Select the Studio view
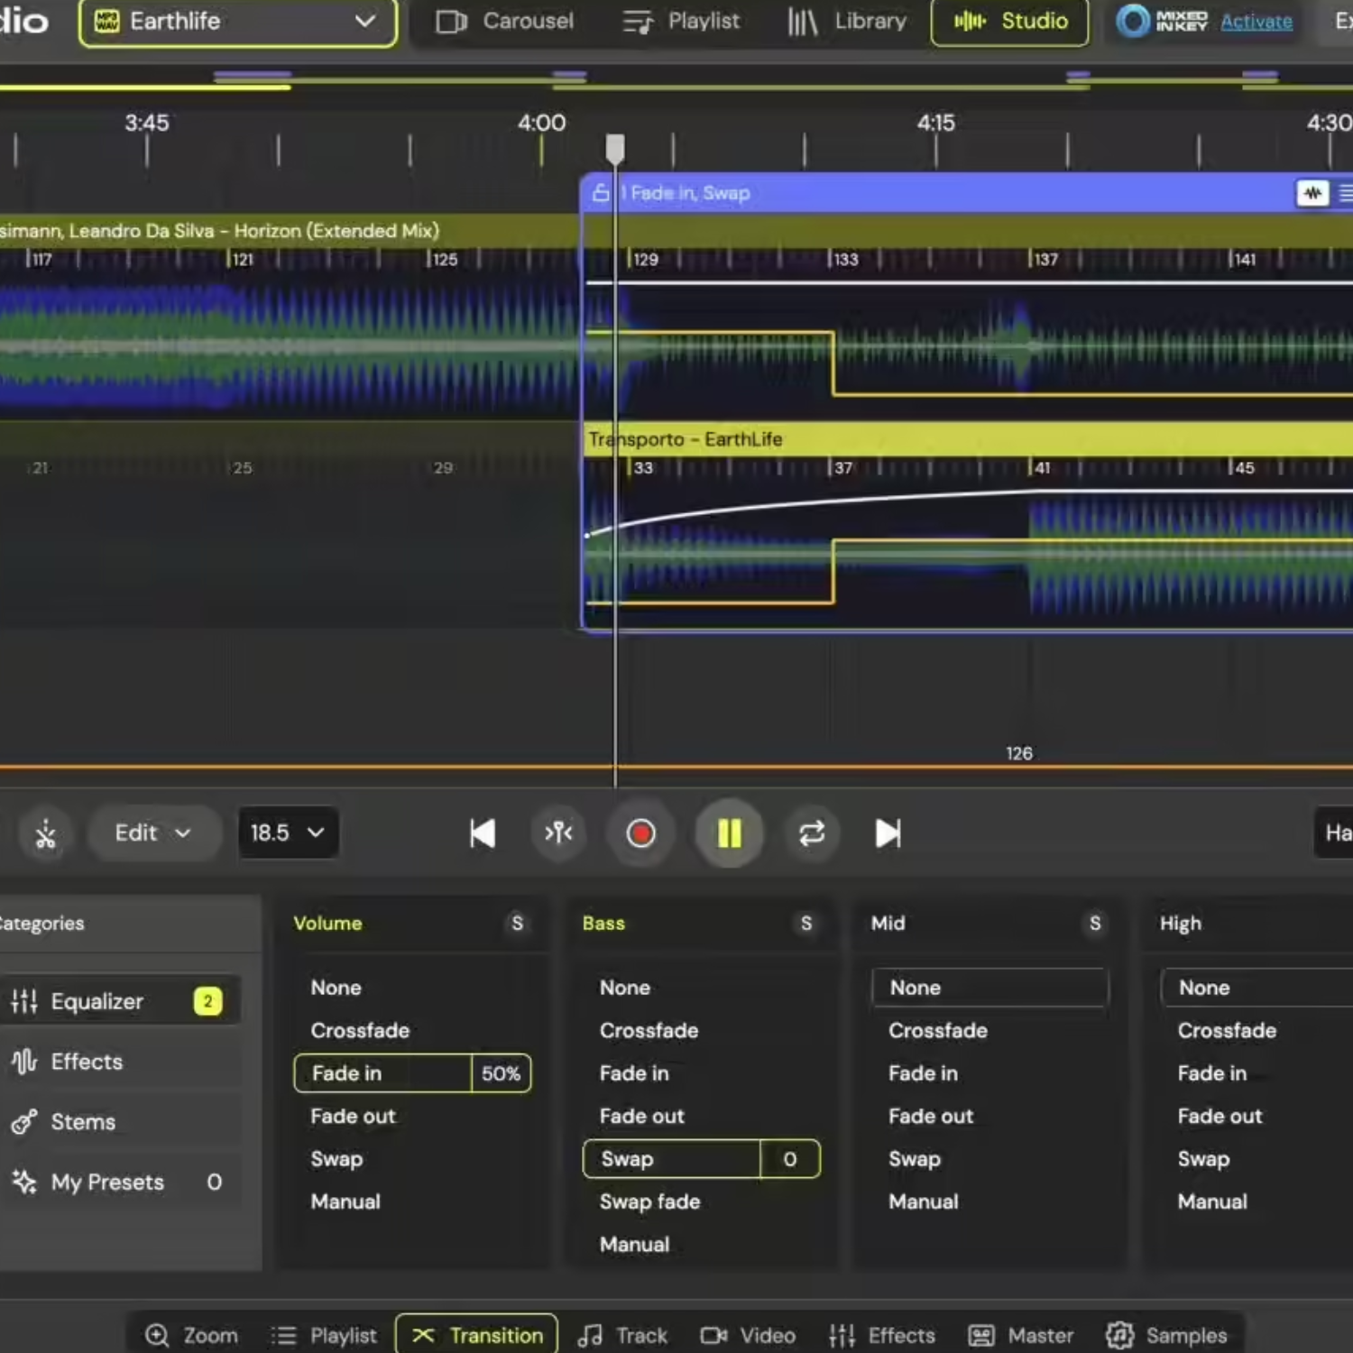Image resolution: width=1353 pixels, height=1353 pixels. [x=1009, y=21]
